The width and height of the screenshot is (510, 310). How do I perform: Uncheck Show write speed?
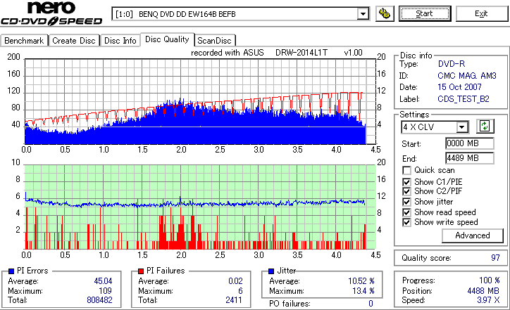pos(406,222)
